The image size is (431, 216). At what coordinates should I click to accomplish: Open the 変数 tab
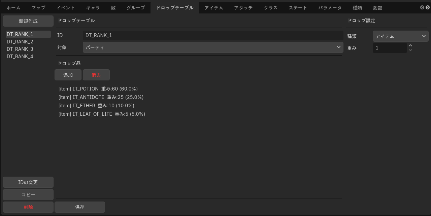point(377,8)
